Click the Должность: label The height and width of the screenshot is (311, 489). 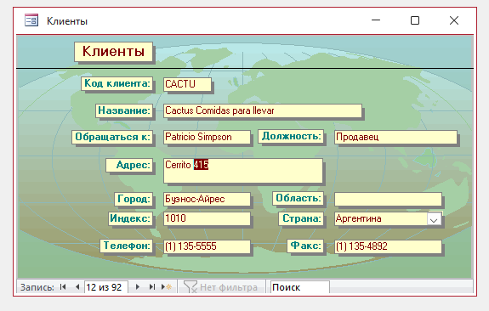(291, 136)
